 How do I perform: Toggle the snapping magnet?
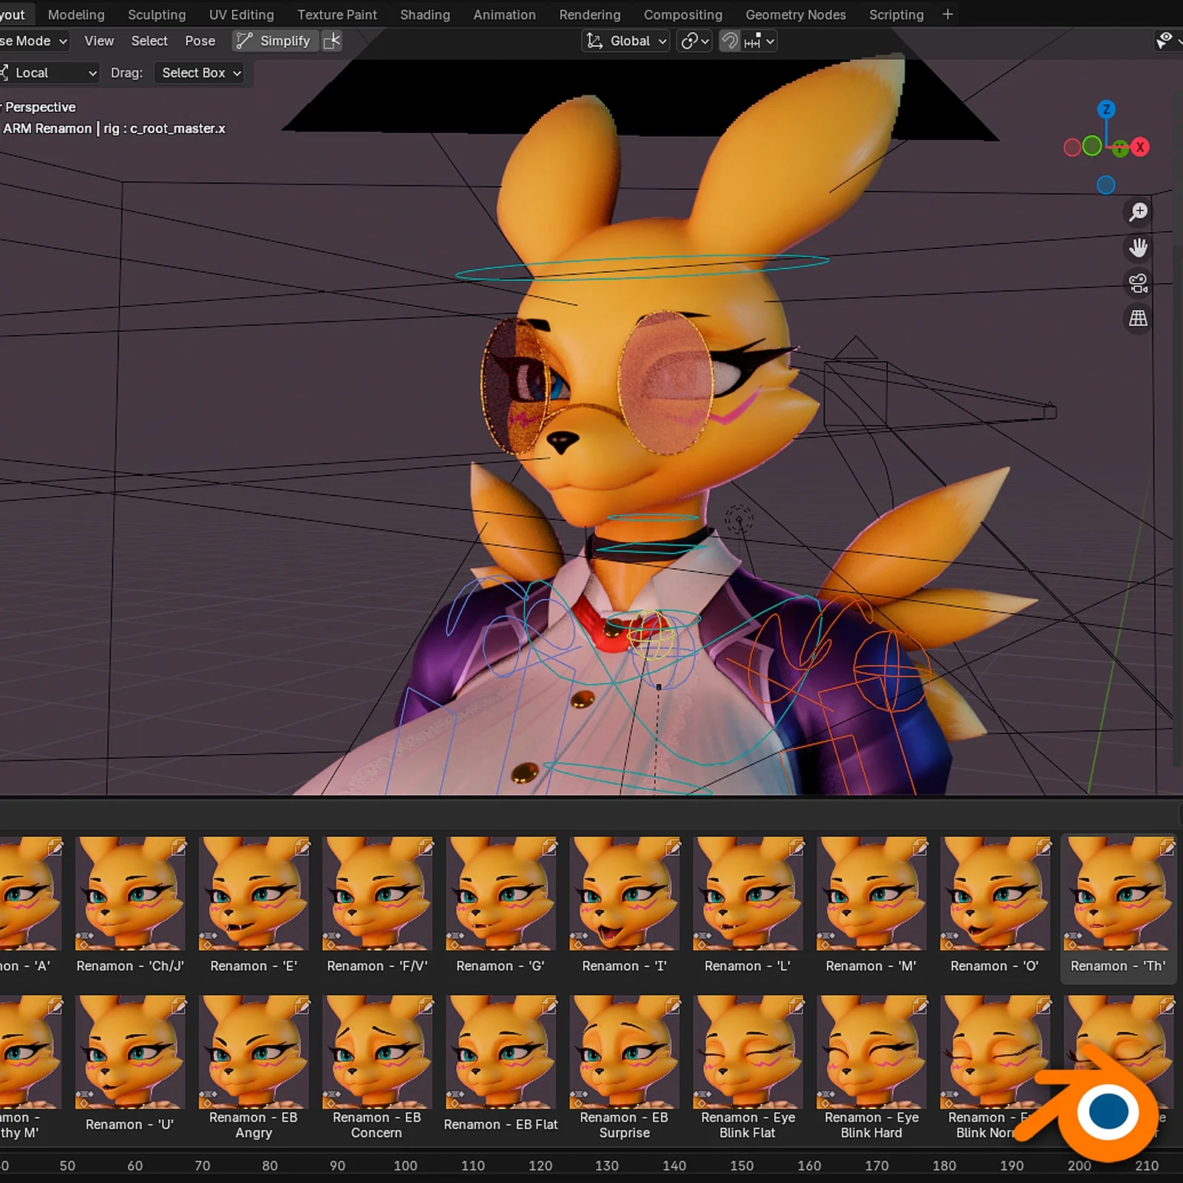click(728, 41)
